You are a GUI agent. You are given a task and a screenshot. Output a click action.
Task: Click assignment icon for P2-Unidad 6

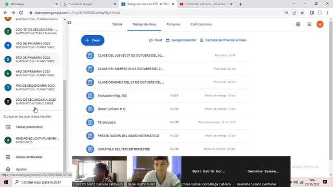tap(90, 123)
